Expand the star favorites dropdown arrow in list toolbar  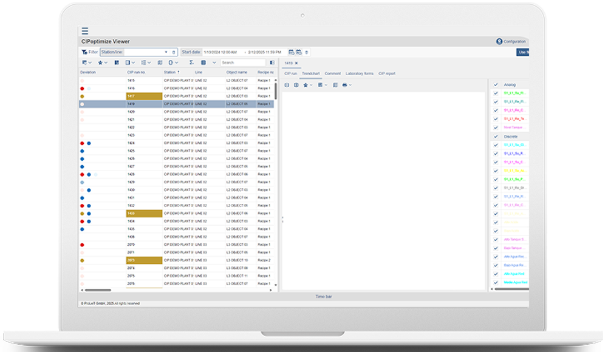(x=106, y=63)
